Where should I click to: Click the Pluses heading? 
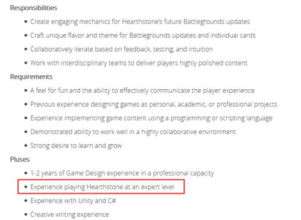click(x=20, y=159)
